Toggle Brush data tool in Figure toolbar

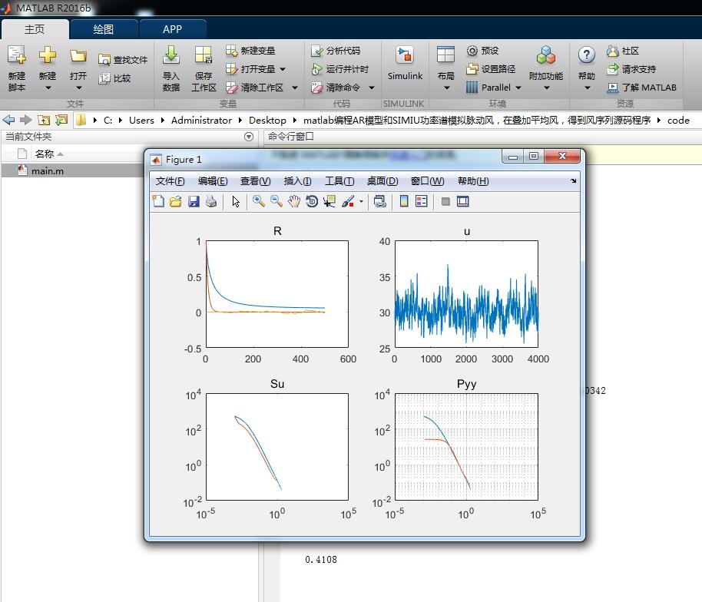click(x=348, y=201)
